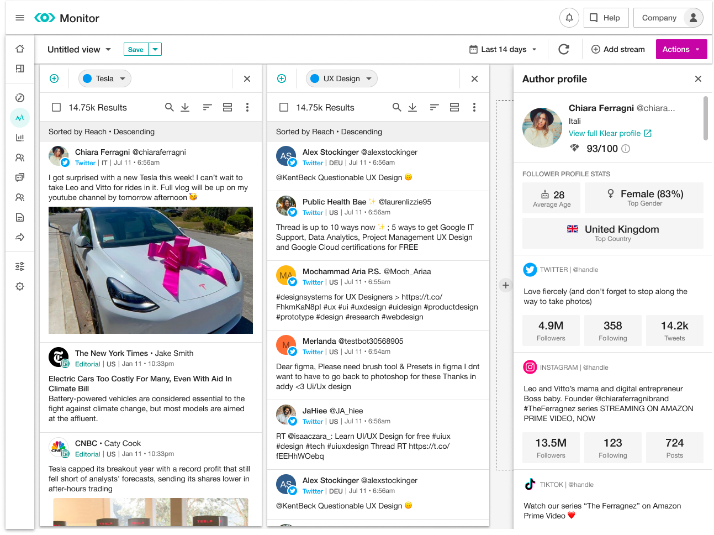Download UX Design stream results
The height and width of the screenshot is (535, 714).
412,107
